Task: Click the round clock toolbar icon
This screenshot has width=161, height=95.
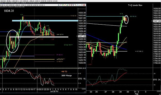Action: 71,5
